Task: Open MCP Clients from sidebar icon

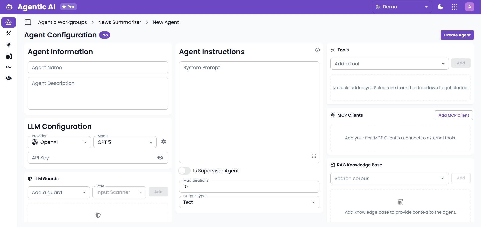Action: [9, 45]
